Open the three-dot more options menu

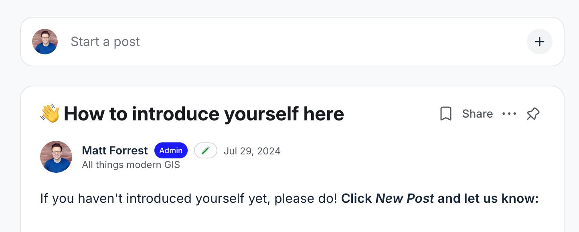point(509,114)
